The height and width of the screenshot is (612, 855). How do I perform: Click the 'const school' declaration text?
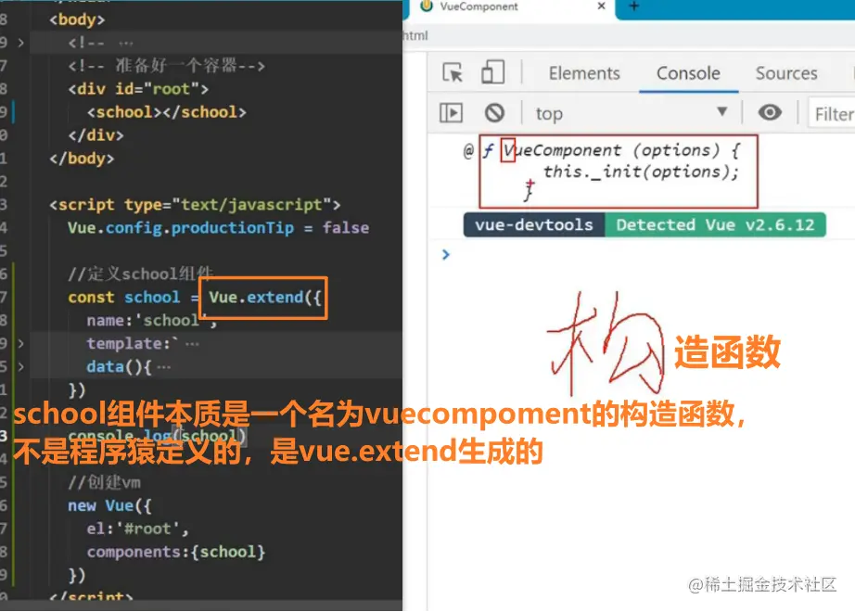tap(123, 298)
